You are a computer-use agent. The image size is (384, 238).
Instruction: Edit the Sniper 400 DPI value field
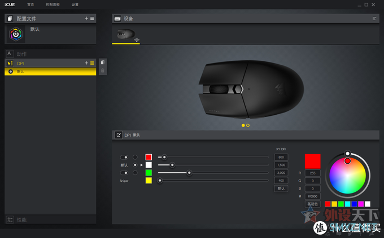281,181
